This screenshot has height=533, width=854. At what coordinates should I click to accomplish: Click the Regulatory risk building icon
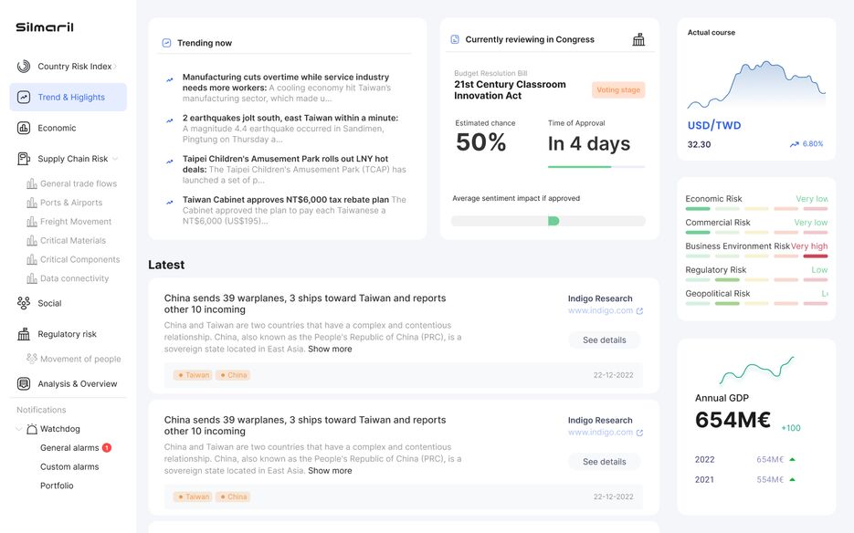tap(24, 334)
